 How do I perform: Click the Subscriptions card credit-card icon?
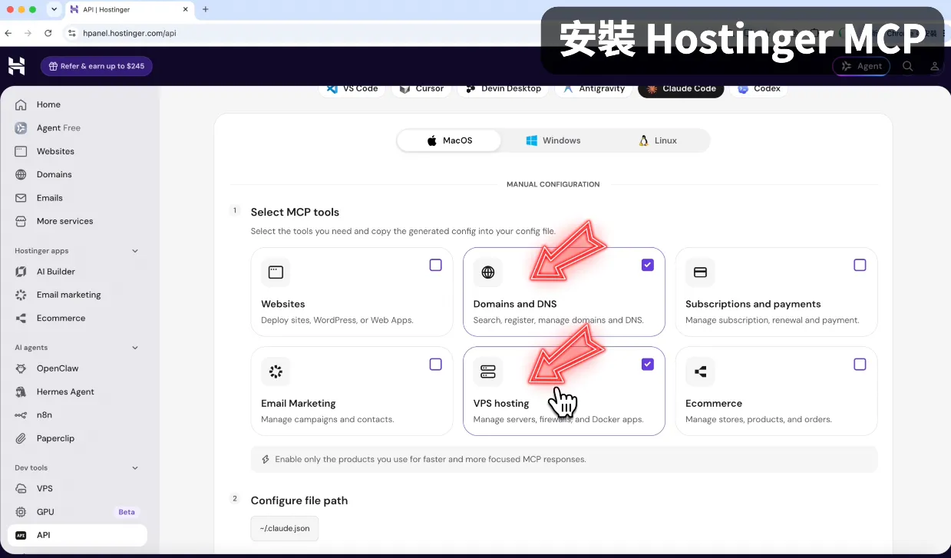(x=700, y=272)
